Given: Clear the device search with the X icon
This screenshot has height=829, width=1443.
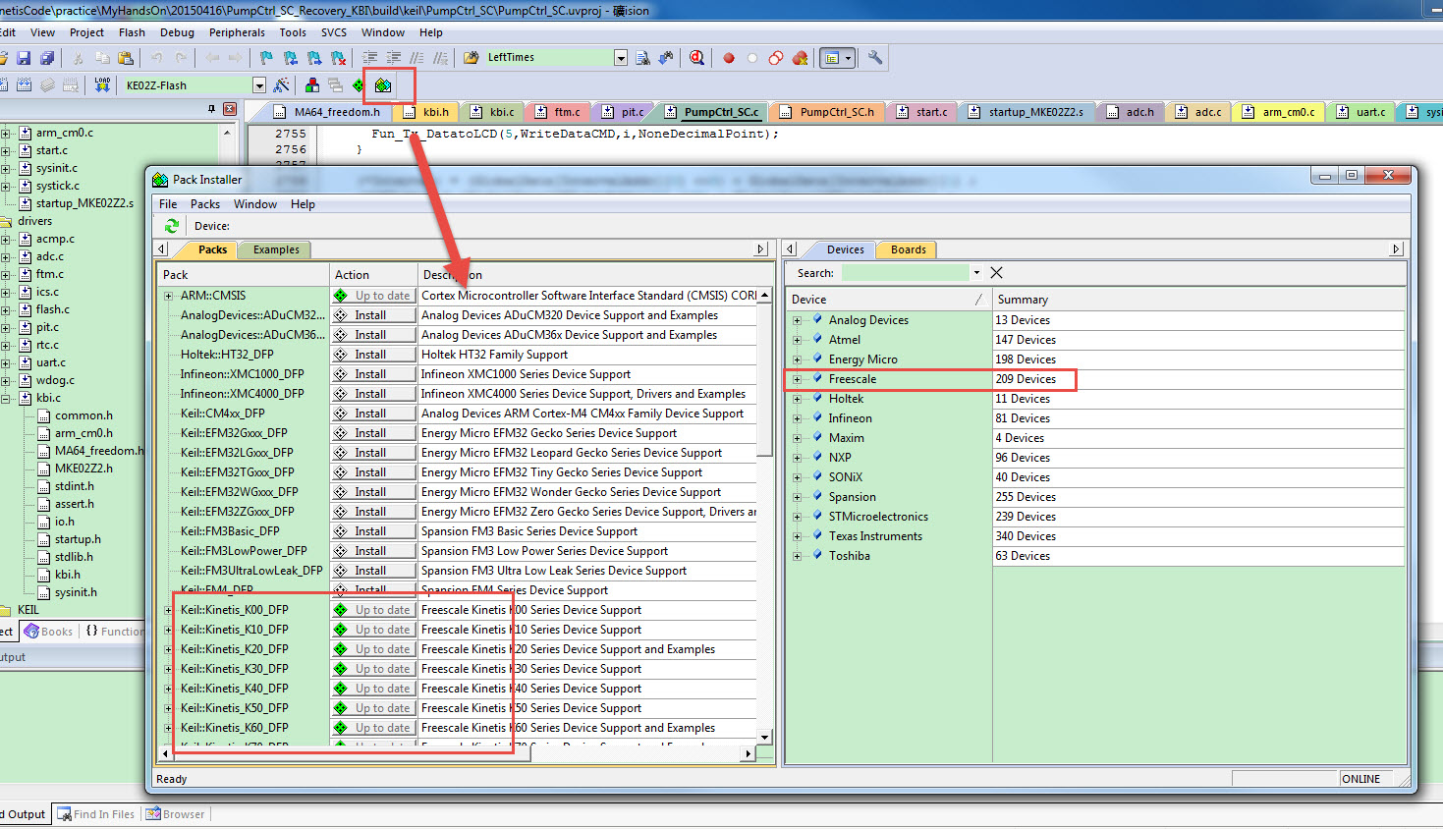Looking at the screenshot, I should 996,273.
